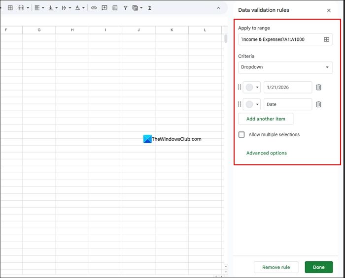Screen dimensions: 345x278
Task: Click the Vertical align icon
Action: (51, 8)
